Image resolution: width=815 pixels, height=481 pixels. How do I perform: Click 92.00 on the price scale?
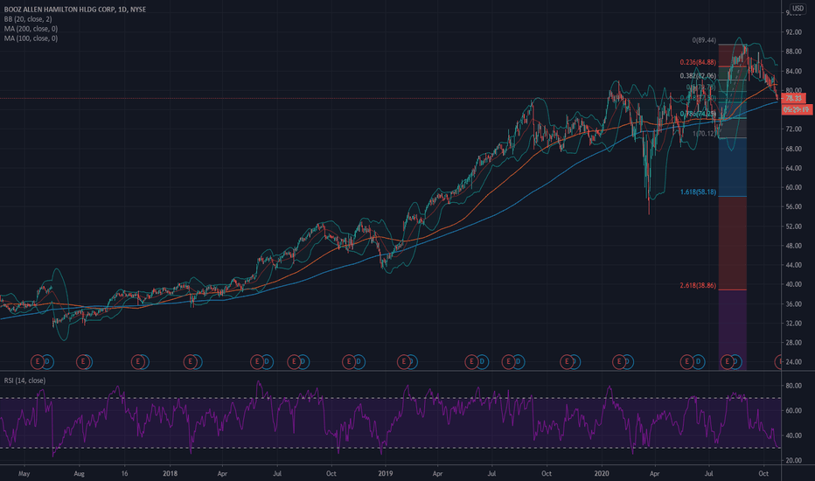click(x=794, y=32)
